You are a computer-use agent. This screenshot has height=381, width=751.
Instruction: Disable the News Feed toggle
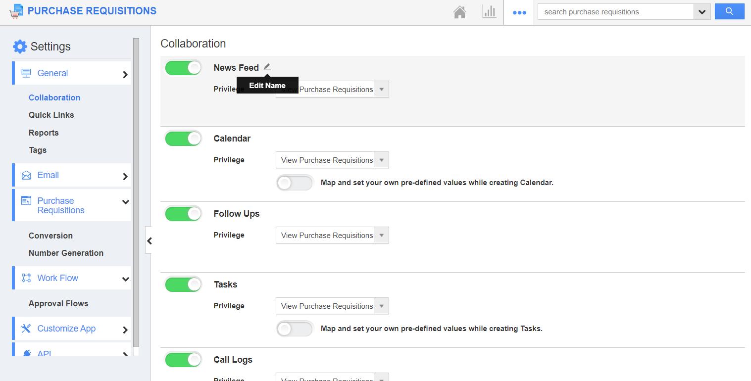point(183,68)
